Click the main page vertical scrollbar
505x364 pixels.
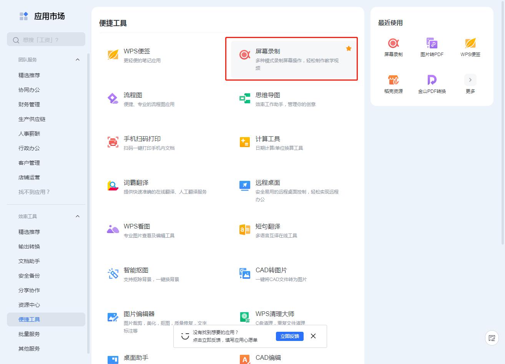(x=503, y=123)
